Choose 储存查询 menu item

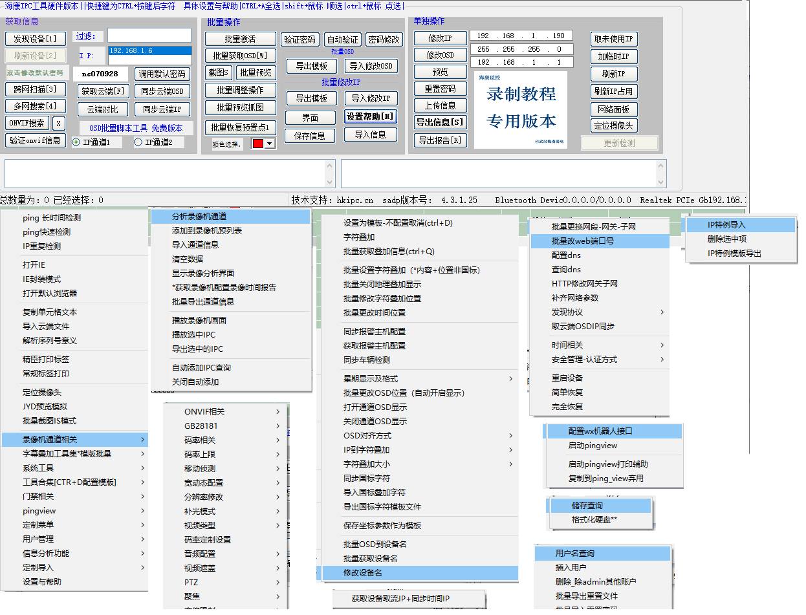(x=602, y=506)
